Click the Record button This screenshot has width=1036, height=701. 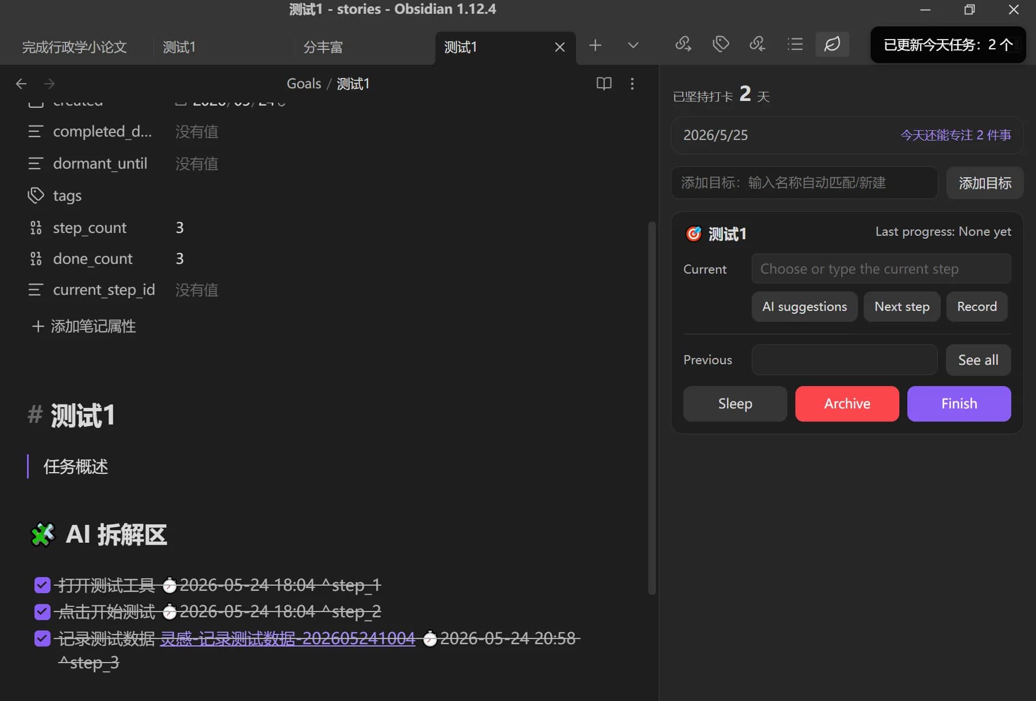tap(977, 307)
